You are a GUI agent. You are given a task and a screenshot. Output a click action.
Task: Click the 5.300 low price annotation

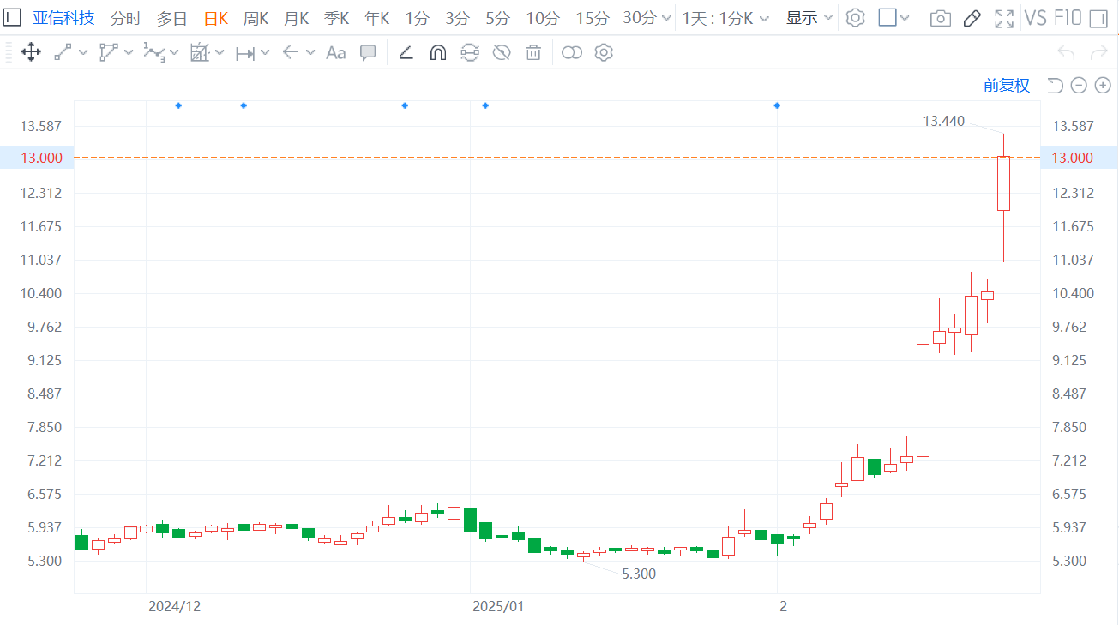point(638,574)
